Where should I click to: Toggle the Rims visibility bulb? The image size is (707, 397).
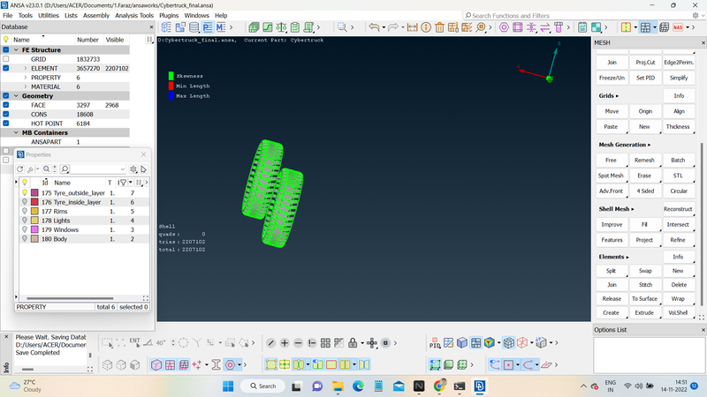(25, 211)
